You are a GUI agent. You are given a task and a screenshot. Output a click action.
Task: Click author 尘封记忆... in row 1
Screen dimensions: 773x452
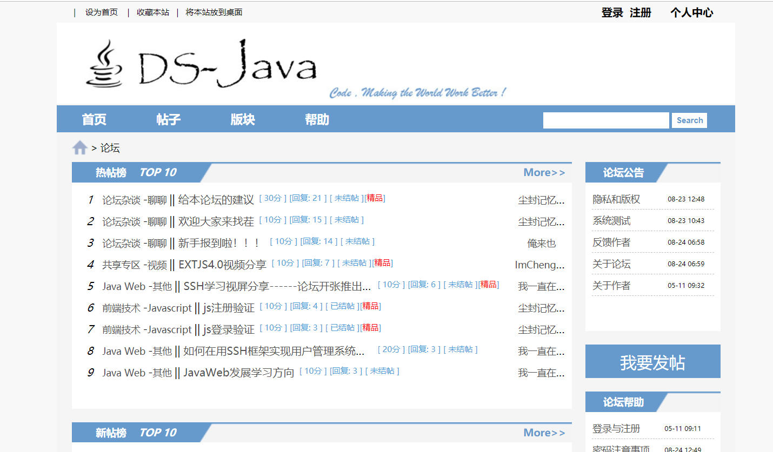point(542,200)
